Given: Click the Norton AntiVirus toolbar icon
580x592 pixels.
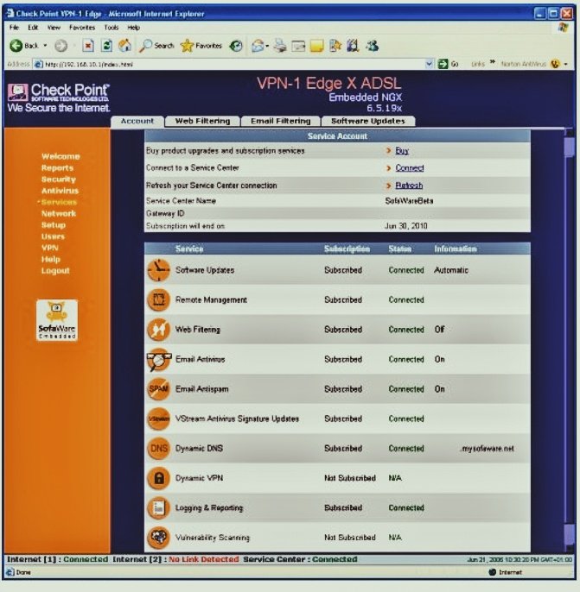Looking at the screenshot, I should (x=555, y=64).
